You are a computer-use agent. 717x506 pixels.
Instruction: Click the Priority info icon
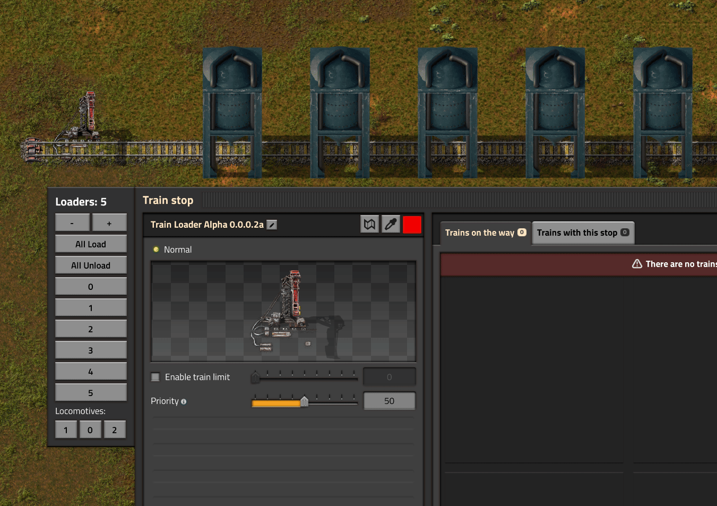click(x=184, y=401)
